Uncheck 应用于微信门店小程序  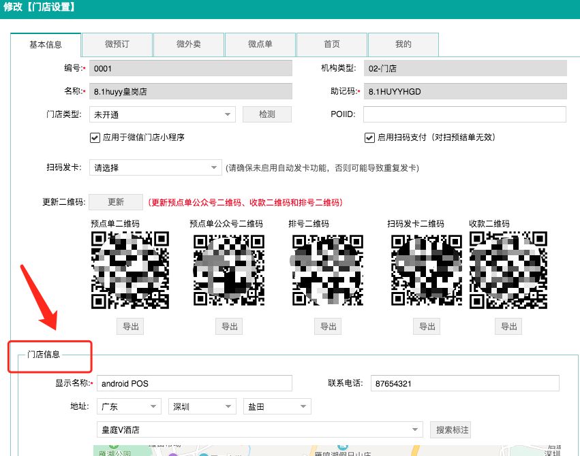click(94, 137)
